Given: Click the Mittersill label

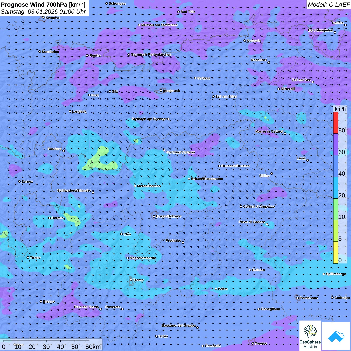Looking at the screenshot, I should click(288, 89).
